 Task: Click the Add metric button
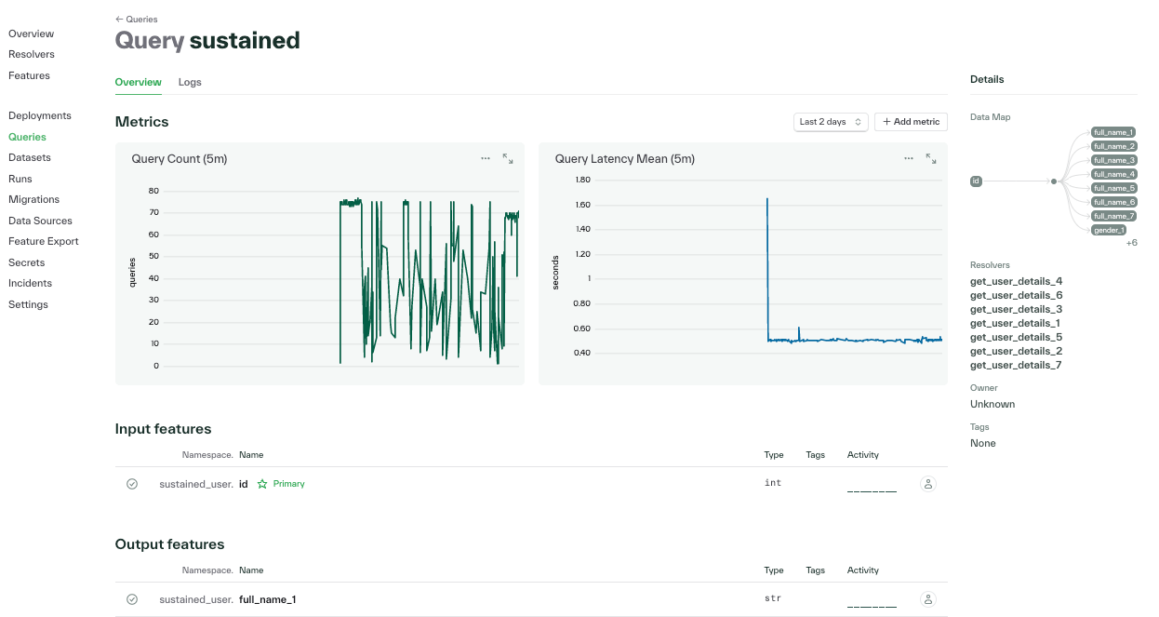(910, 121)
